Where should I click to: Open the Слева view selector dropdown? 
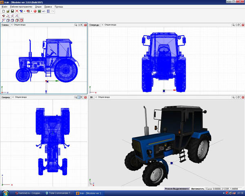click(x=5, y=25)
